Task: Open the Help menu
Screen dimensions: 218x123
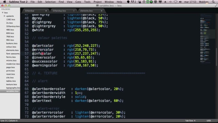Action: [119, 2]
